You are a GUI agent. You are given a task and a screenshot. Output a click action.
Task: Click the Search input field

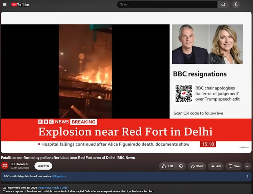(167, 4)
